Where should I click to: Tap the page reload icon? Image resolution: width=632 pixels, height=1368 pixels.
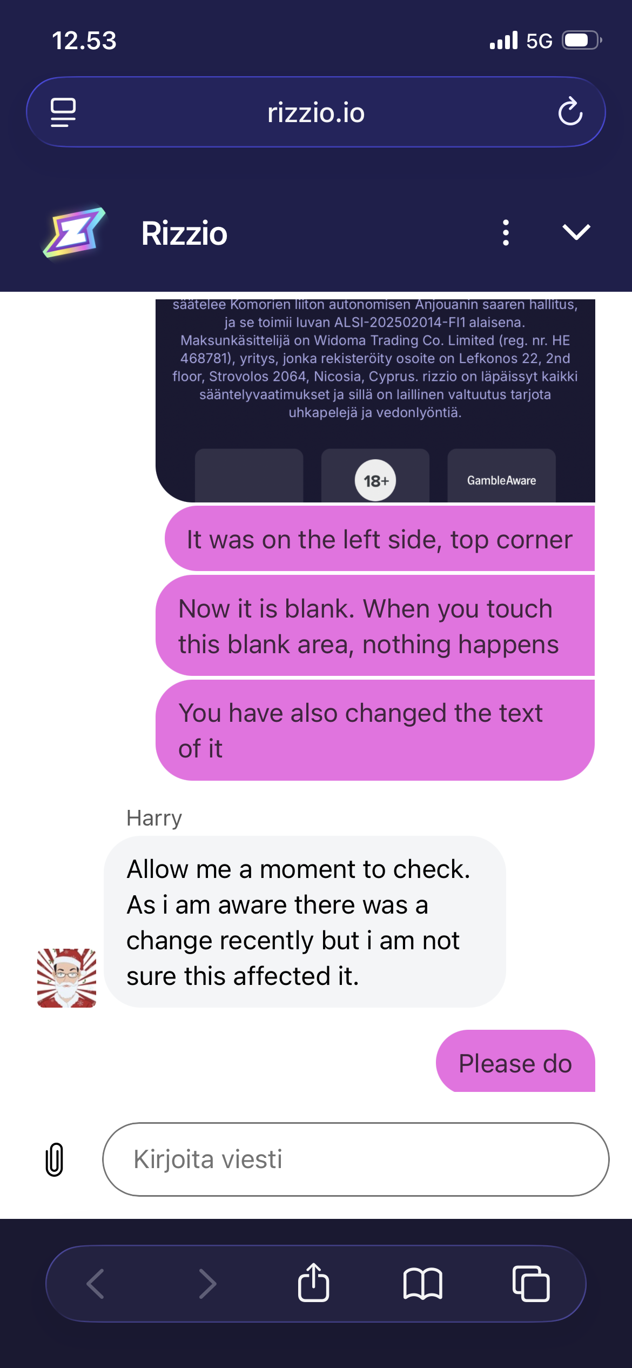pyautogui.click(x=570, y=112)
